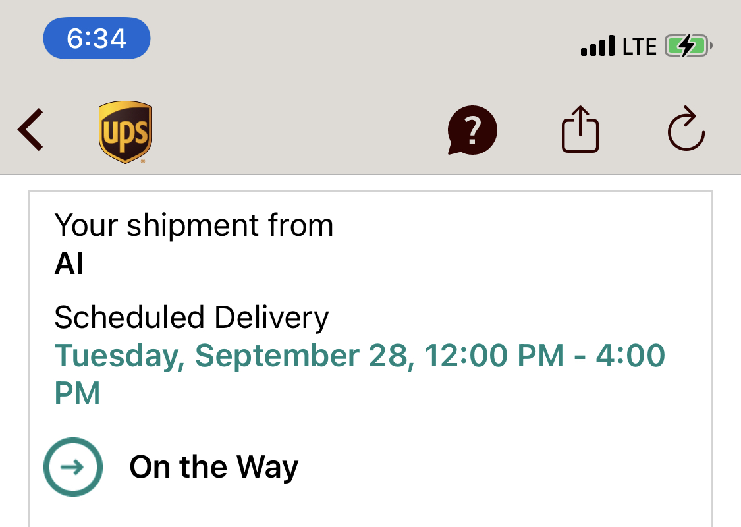Tap the Scheduled Delivery label
The height and width of the screenshot is (527, 741).
click(191, 318)
